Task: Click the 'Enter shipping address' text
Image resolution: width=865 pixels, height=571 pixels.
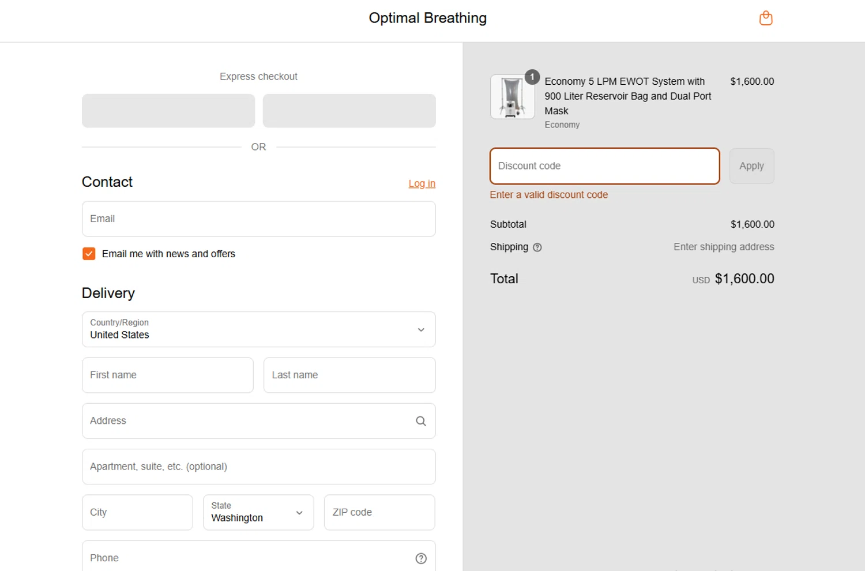Action: 724,247
